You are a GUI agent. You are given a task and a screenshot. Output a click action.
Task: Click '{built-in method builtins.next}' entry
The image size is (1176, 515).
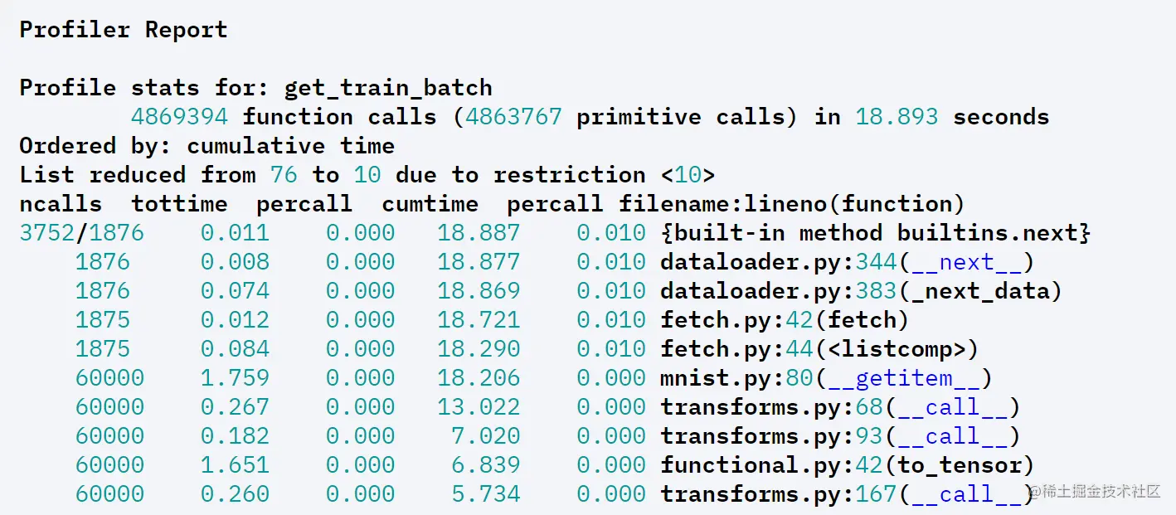click(x=876, y=233)
